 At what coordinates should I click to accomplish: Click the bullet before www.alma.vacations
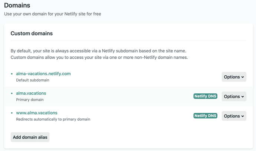pos(12,113)
